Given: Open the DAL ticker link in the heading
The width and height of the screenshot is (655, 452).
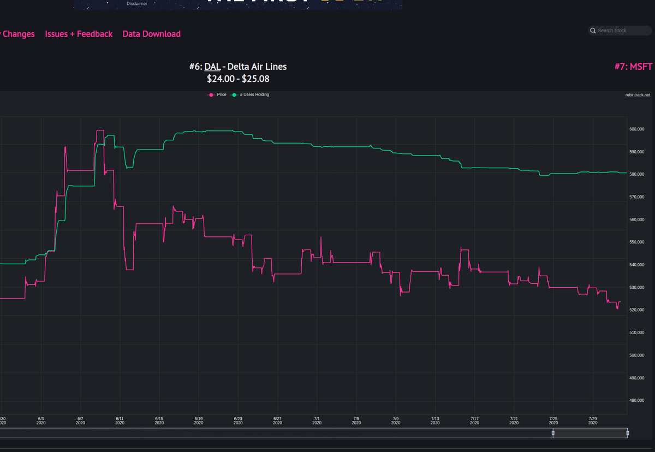Looking at the screenshot, I should [x=212, y=67].
